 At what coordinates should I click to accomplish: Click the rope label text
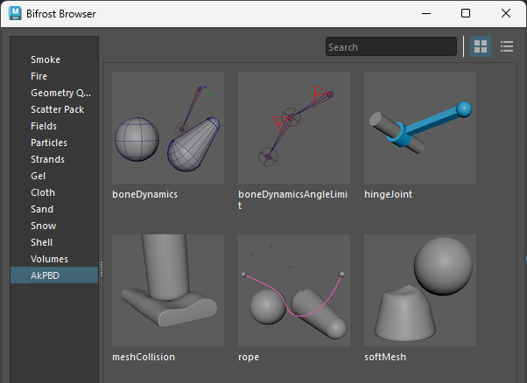point(249,357)
